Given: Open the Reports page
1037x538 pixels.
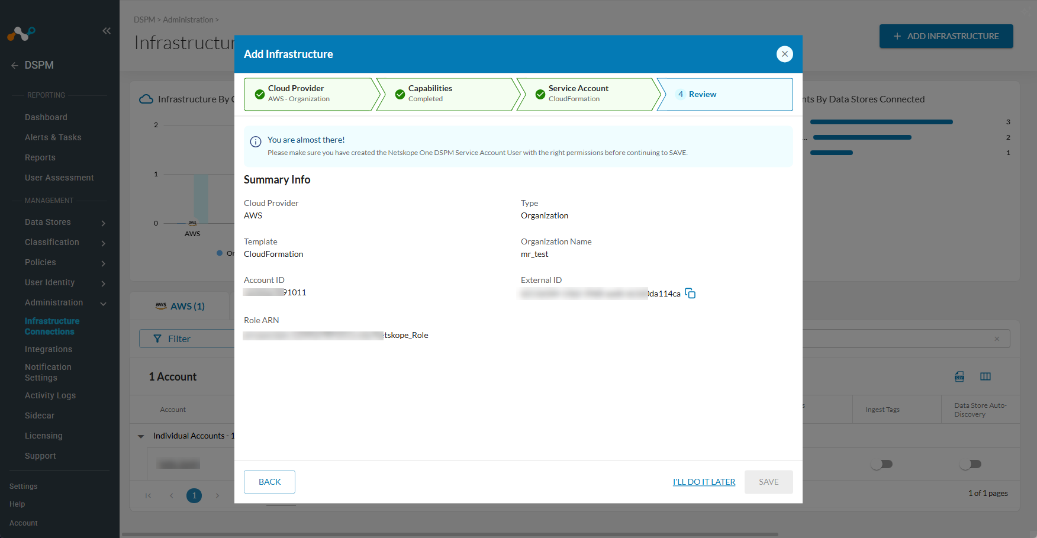Looking at the screenshot, I should [40, 157].
